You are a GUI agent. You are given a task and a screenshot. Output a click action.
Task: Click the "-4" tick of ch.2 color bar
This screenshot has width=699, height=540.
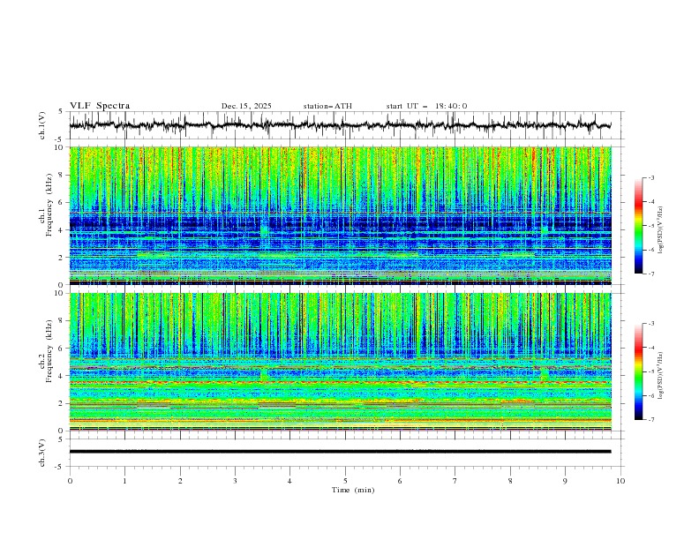[x=650, y=348]
